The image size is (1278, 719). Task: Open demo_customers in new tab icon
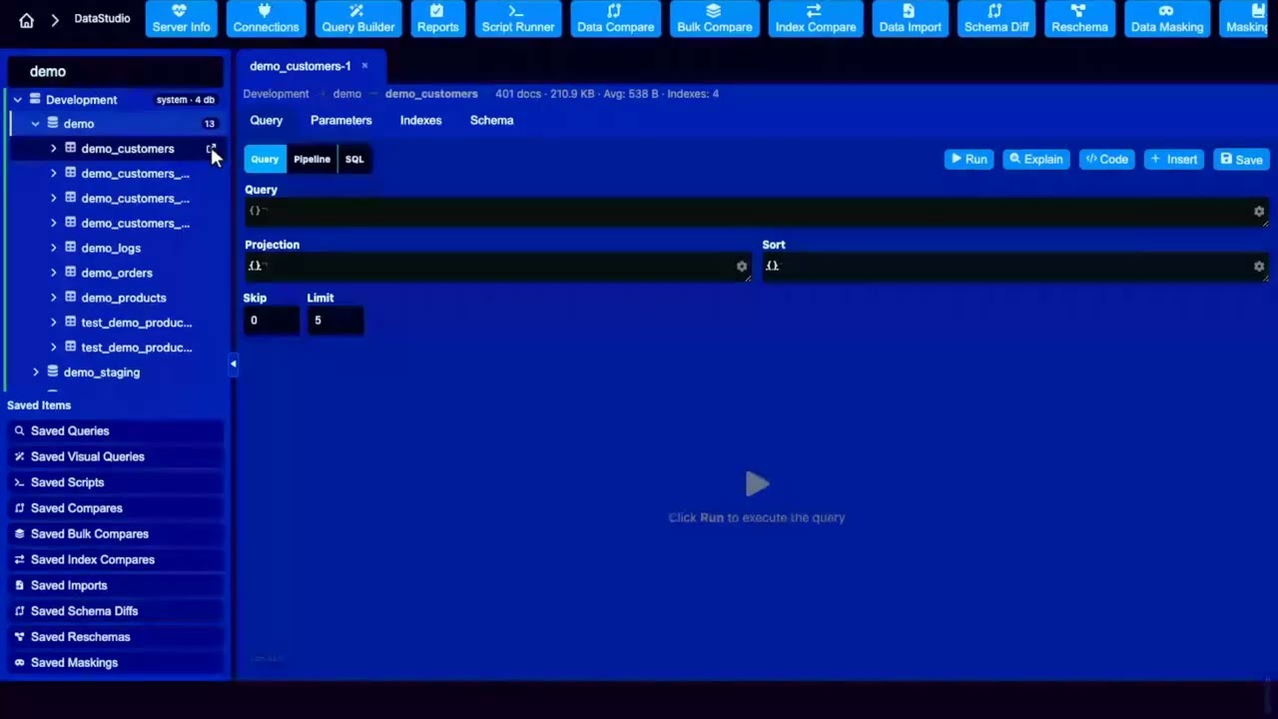(211, 149)
